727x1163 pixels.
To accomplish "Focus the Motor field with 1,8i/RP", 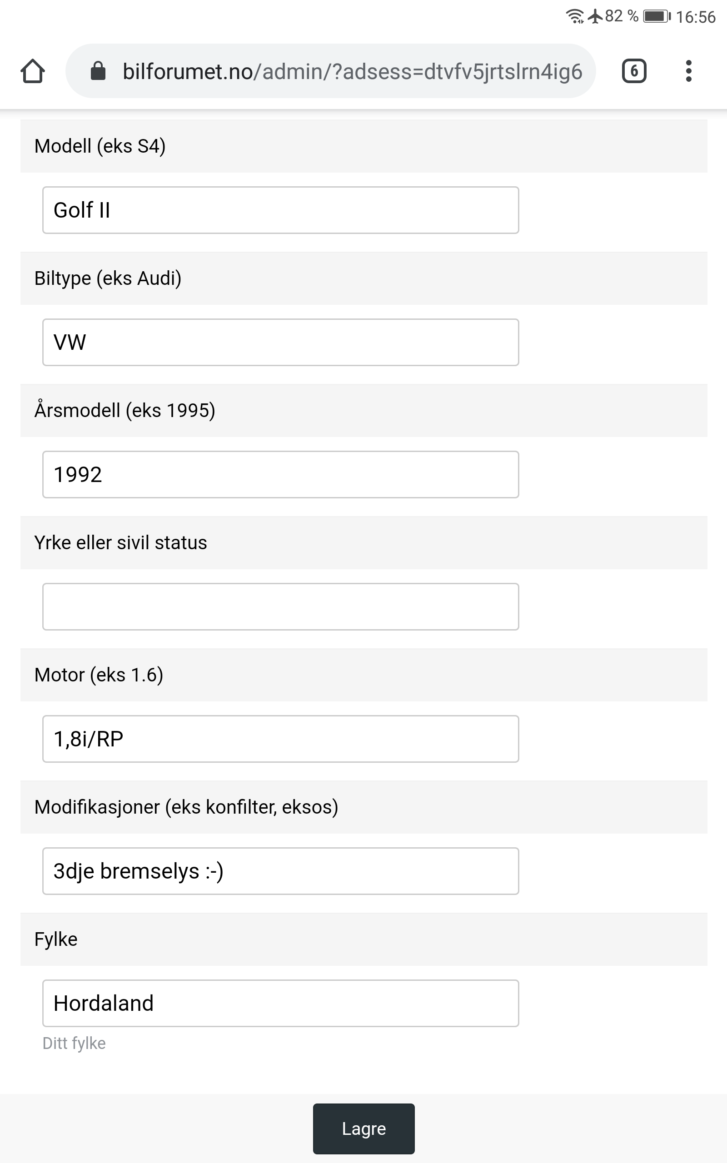I will (x=280, y=739).
